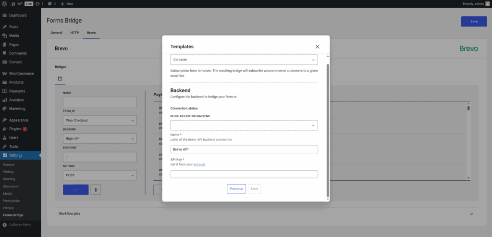The image size is (492, 237).
Task: Switch to the HTTP tab
Action: point(74,33)
